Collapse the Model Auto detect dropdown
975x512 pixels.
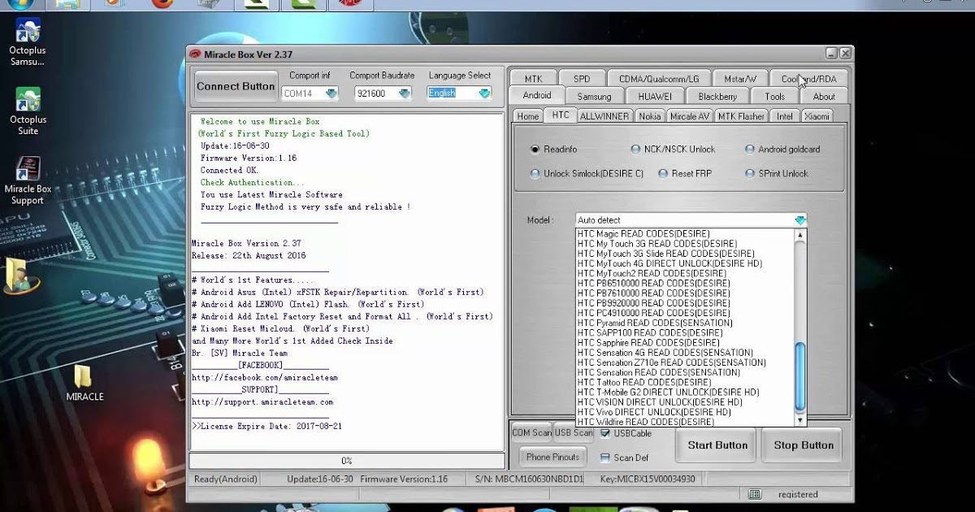[x=800, y=220]
